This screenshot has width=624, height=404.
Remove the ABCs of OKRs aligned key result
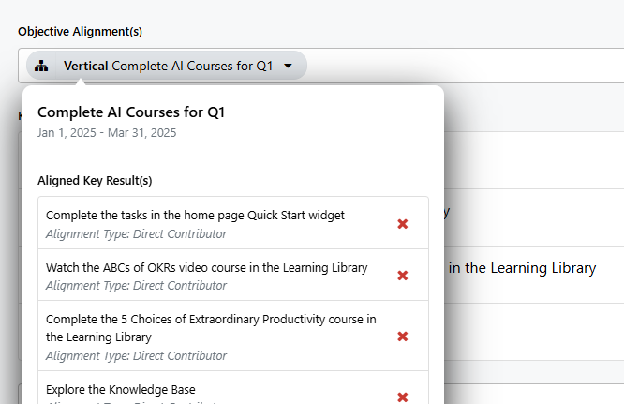(x=403, y=276)
